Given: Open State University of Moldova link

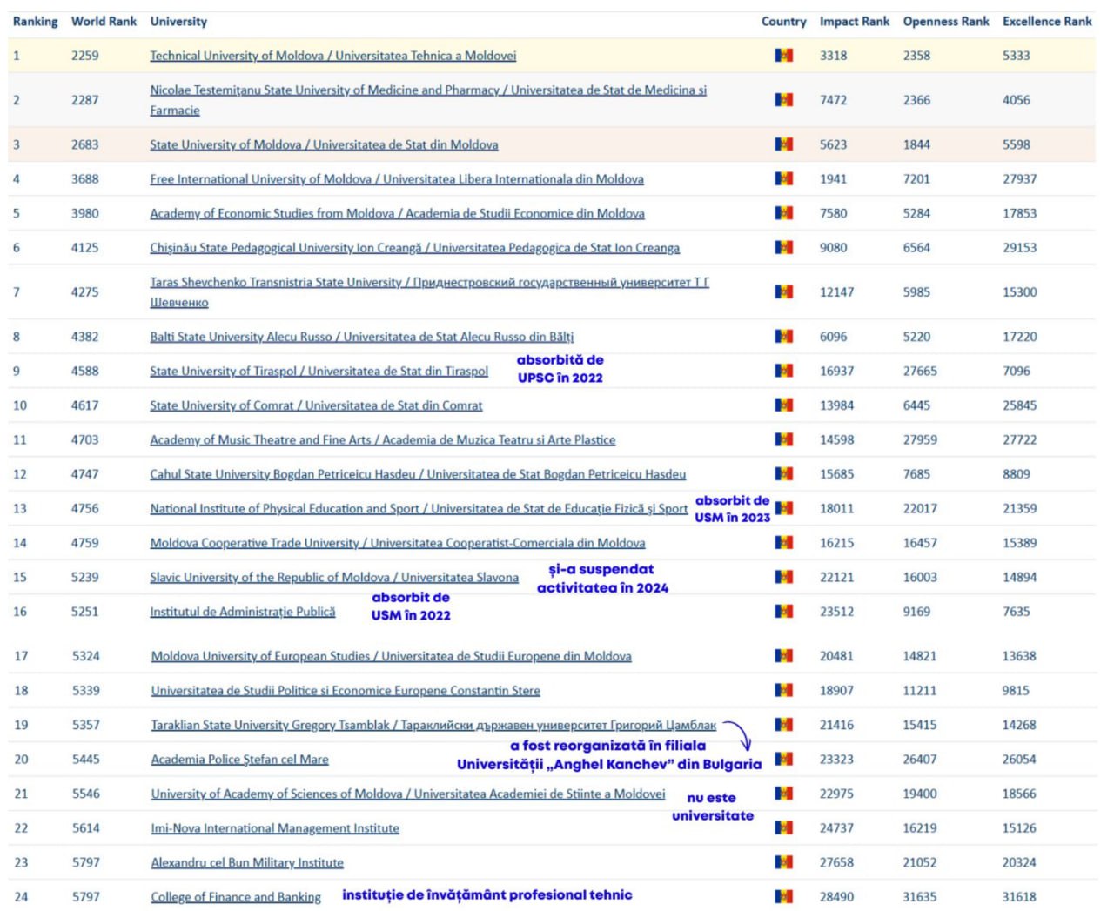Looking at the screenshot, I should click(x=324, y=144).
